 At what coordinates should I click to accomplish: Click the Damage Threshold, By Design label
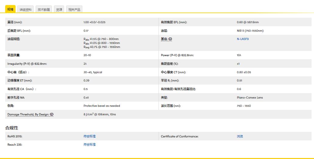28,114
